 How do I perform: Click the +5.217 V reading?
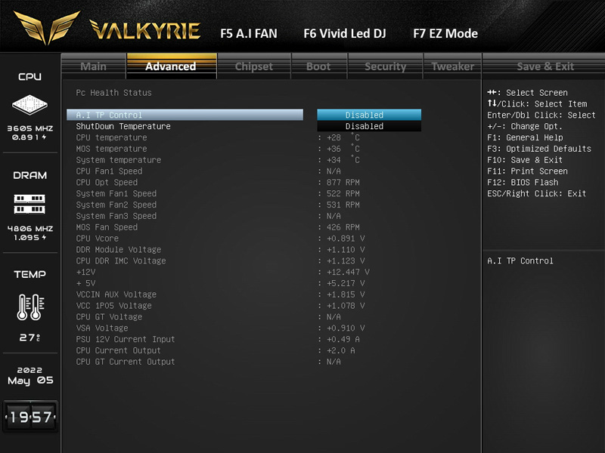(346, 283)
